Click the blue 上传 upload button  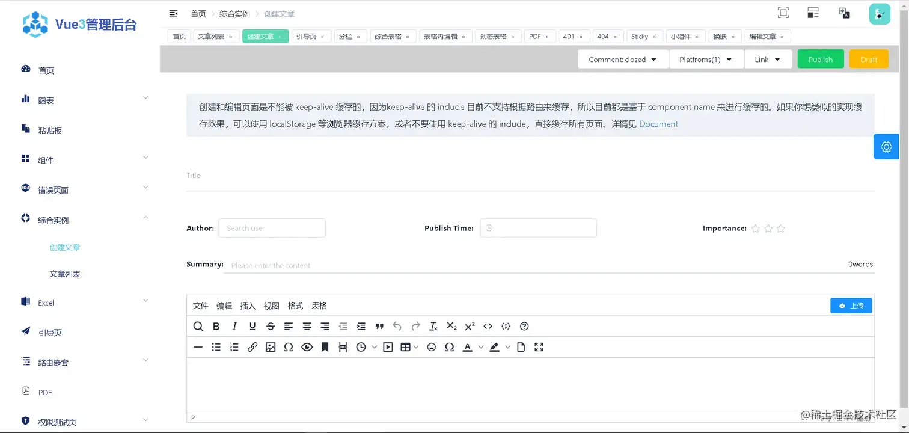tap(851, 306)
